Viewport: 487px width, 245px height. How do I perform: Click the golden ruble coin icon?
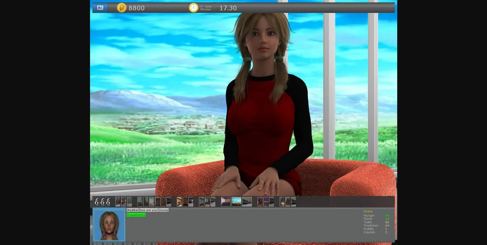[x=121, y=8]
